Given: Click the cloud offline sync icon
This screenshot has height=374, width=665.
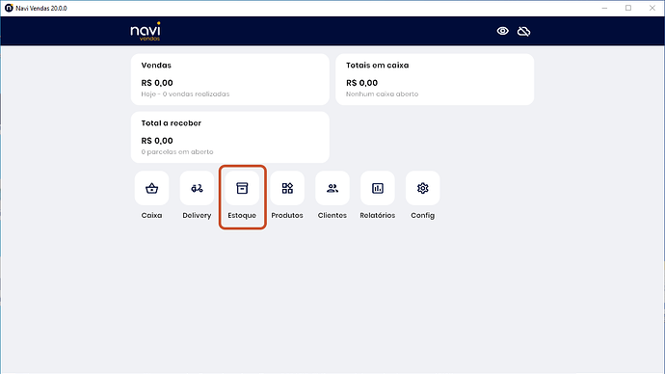Looking at the screenshot, I should coord(523,31).
